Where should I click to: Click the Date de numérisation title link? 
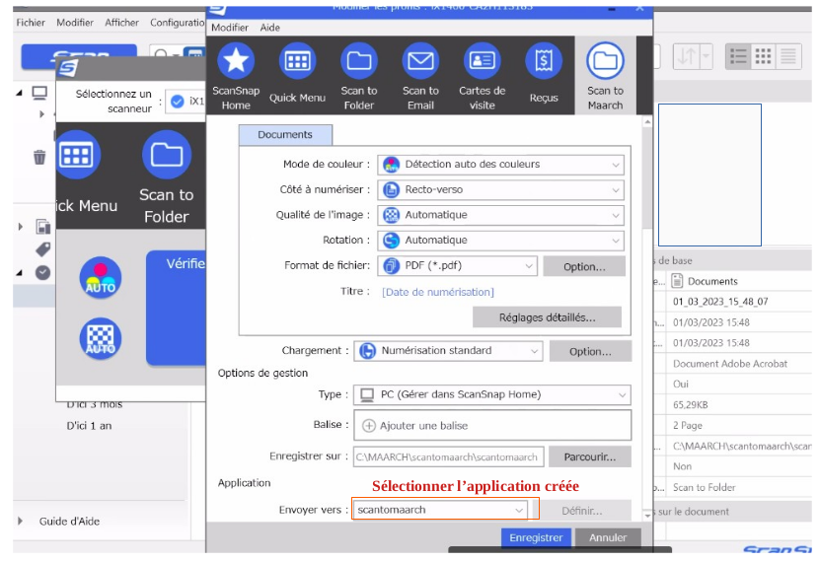coord(438,292)
